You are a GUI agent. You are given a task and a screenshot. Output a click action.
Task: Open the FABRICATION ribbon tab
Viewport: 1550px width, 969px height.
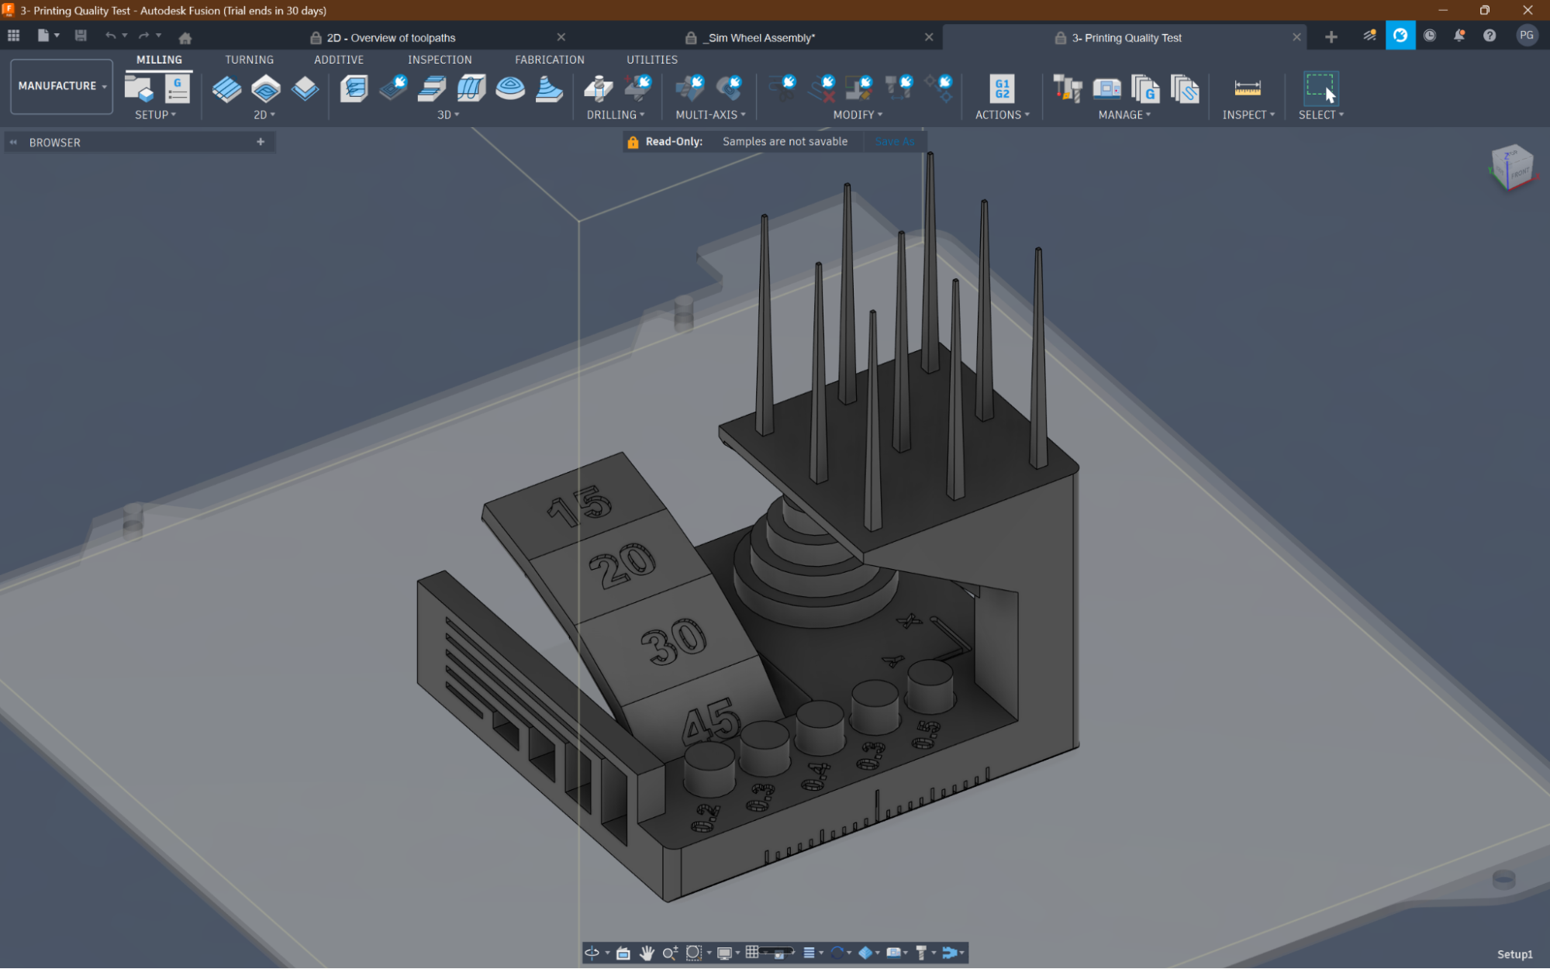[x=550, y=60]
